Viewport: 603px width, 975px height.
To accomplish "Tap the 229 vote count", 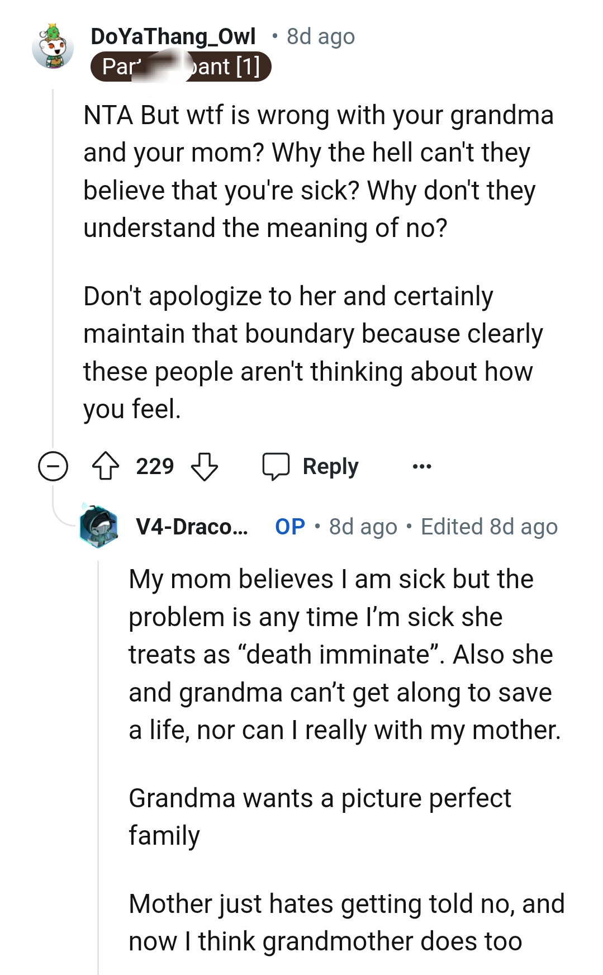I will point(155,466).
